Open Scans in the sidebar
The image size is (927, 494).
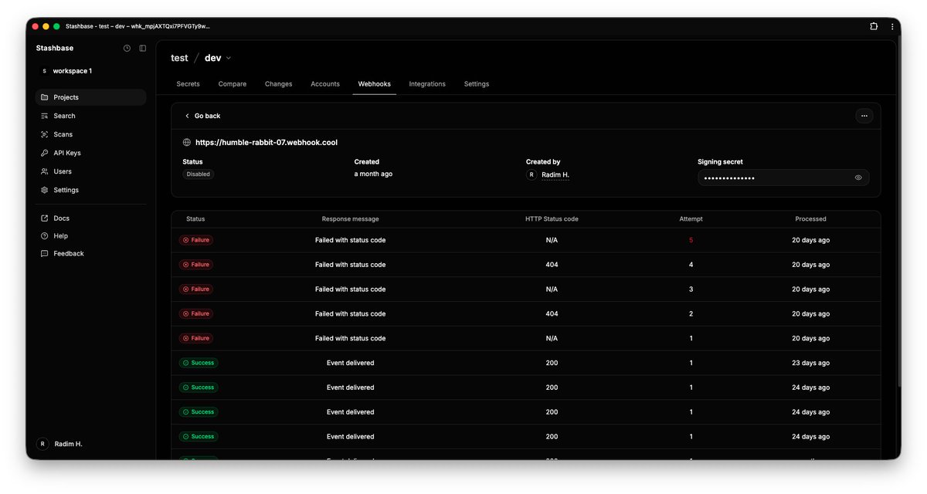(x=90, y=134)
